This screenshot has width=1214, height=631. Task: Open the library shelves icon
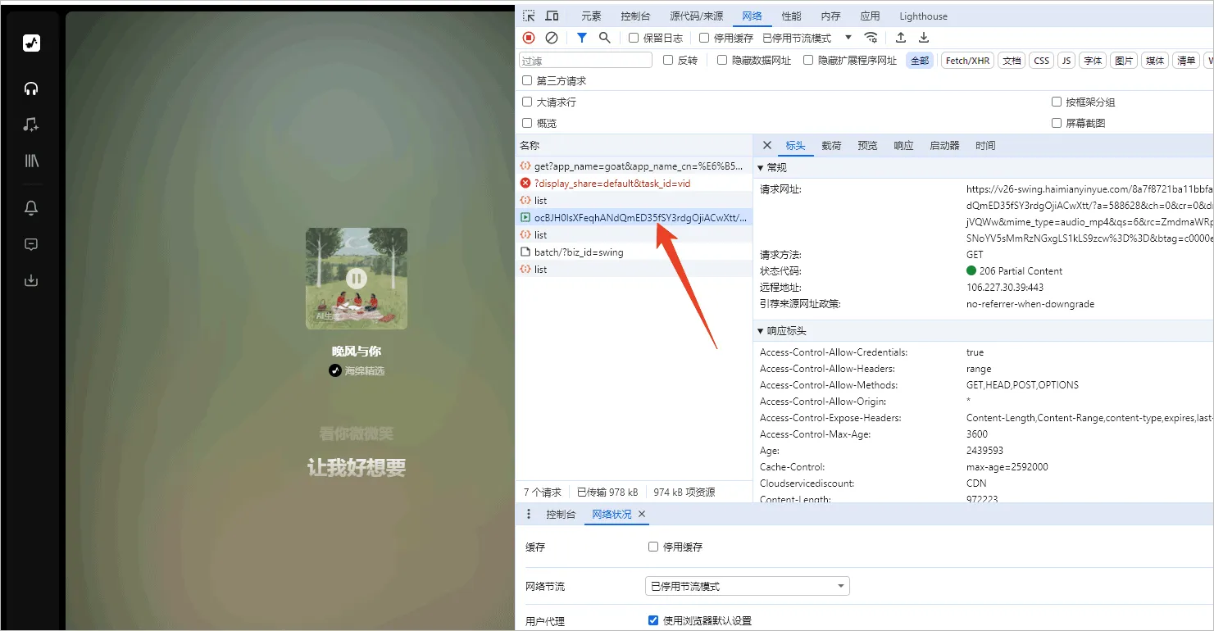coord(31,161)
